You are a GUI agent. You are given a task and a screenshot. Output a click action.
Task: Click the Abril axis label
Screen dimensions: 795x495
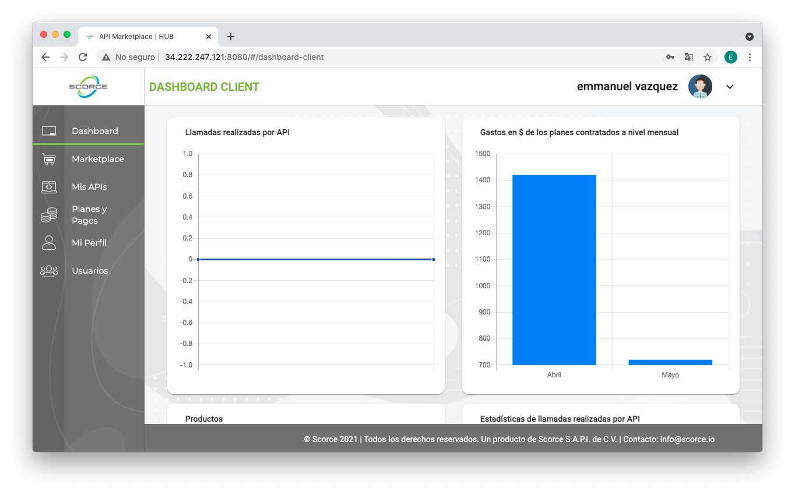[554, 375]
